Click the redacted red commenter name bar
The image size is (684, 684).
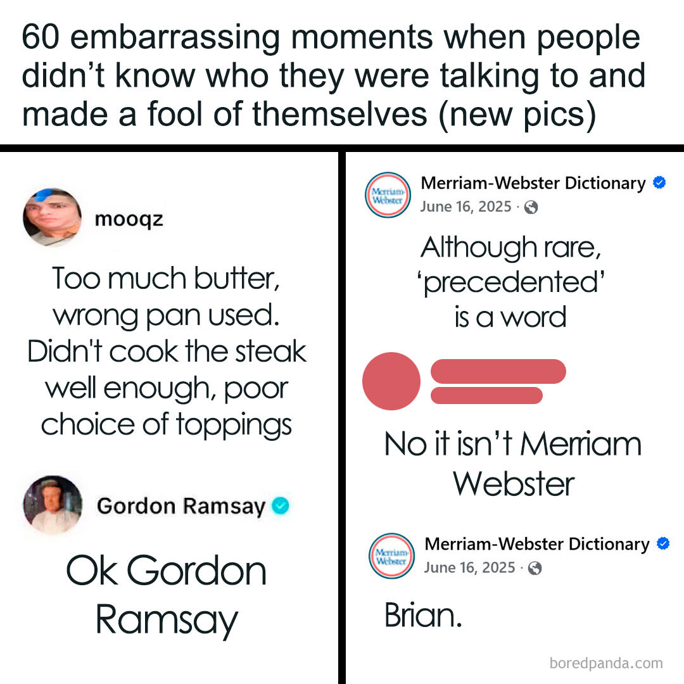pos(498,372)
